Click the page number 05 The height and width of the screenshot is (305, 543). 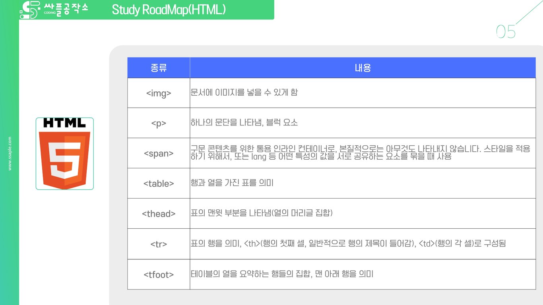(x=505, y=32)
